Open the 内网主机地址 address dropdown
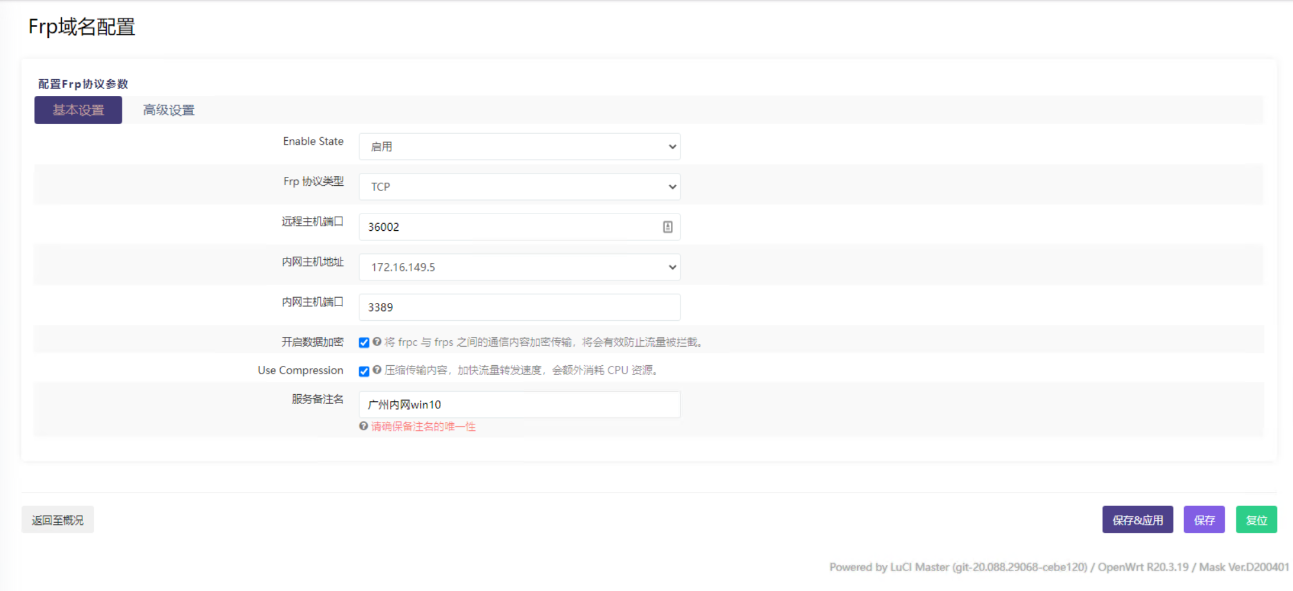 point(519,268)
